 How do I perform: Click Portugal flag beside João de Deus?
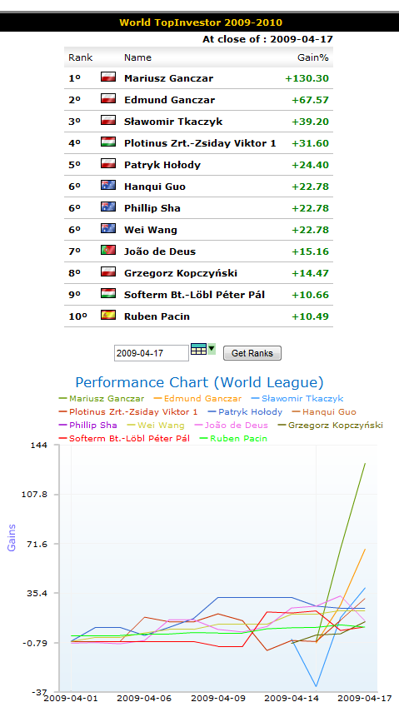[108, 250]
